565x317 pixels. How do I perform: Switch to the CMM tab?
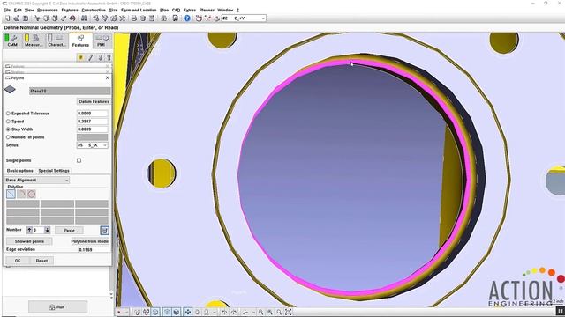(x=12, y=41)
